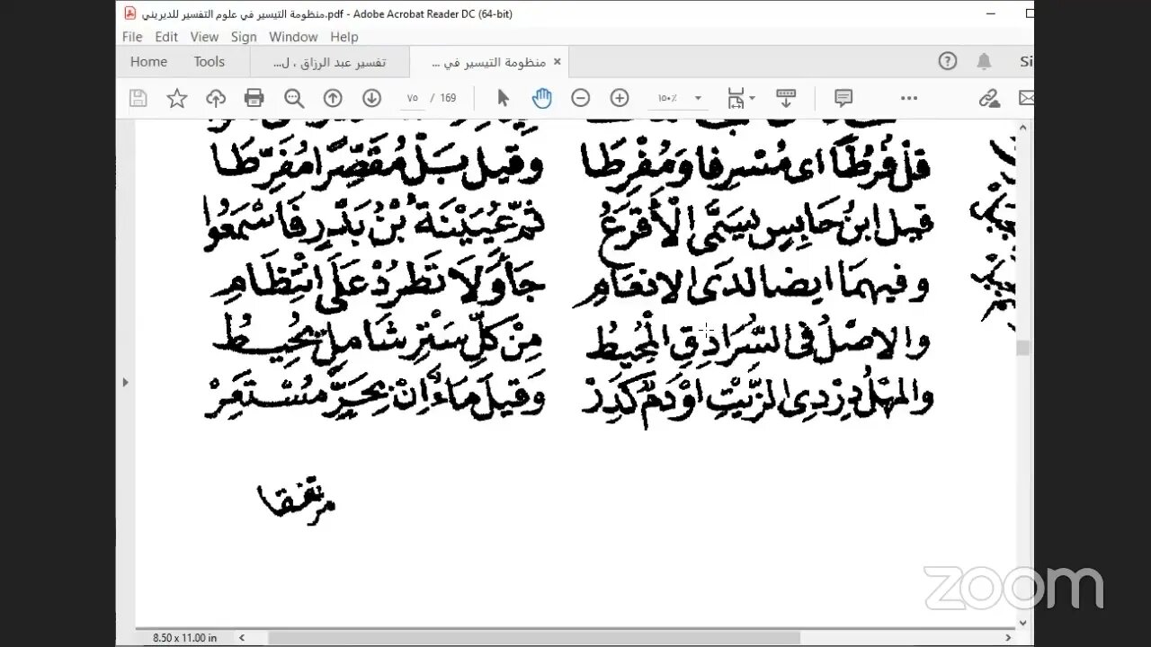Go to next page arrow
This screenshot has height=647, width=1151.
click(371, 98)
